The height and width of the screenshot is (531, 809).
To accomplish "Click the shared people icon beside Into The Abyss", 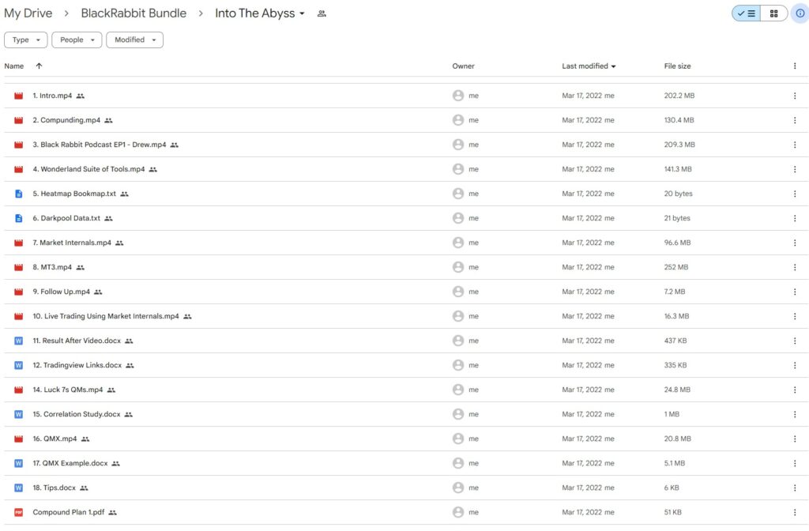I will click(x=322, y=13).
